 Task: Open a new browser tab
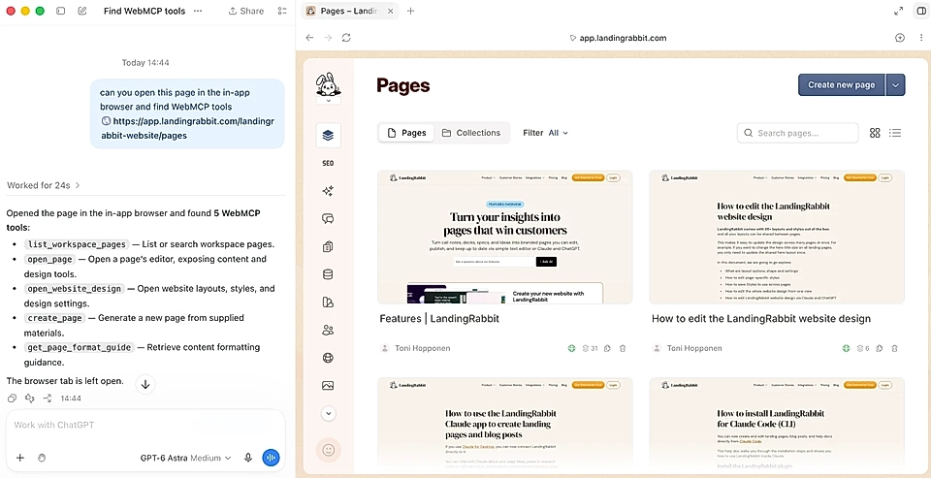[x=410, y=11]
